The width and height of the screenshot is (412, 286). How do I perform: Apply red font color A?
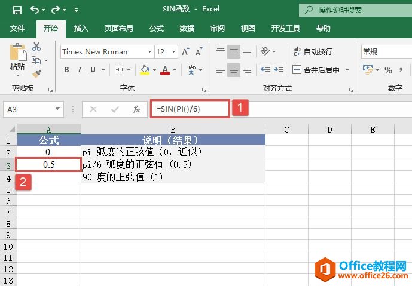165,70
